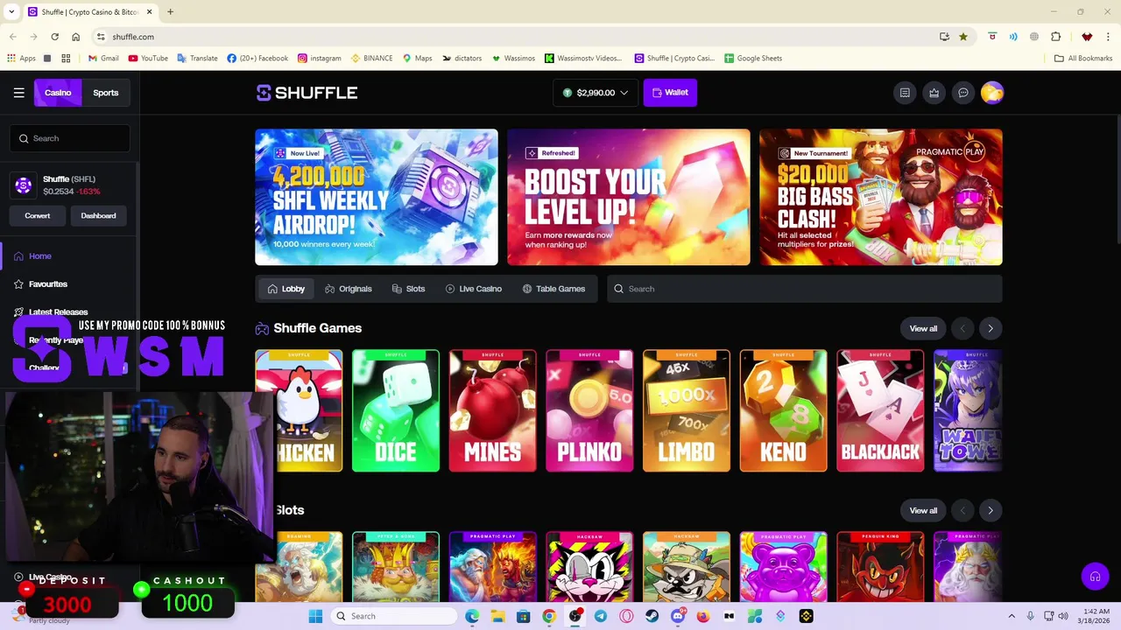Viewport: 1121px width, 630px height.
Task: Open Telegram from the taskbar
Action: pyautogui.click(x=600, y=616)
